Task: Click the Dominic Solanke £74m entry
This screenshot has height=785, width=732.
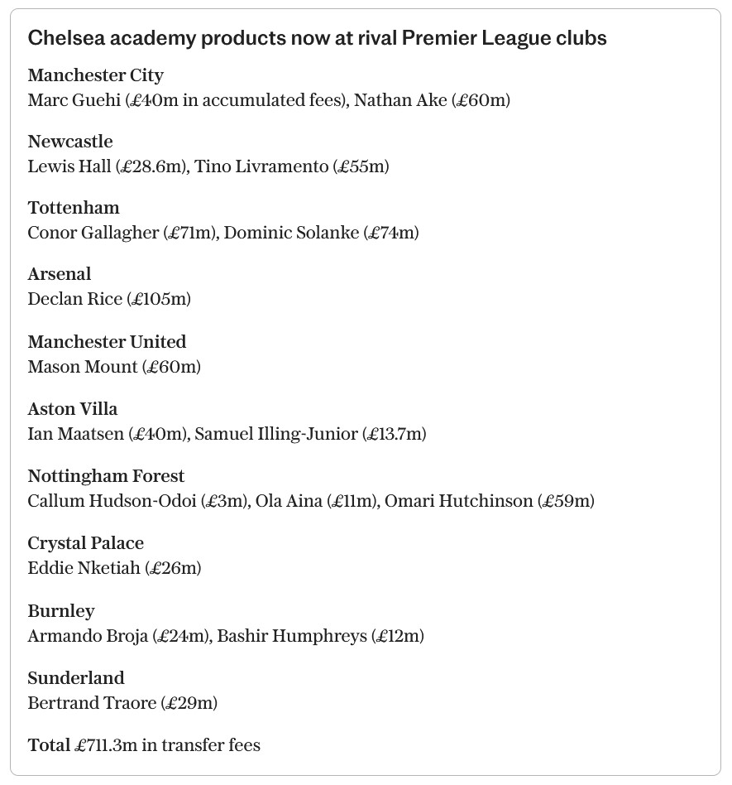Action: 321,233
